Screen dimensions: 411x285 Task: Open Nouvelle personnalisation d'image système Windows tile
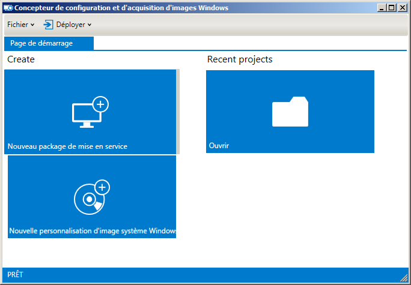click(x=92, y=197)
